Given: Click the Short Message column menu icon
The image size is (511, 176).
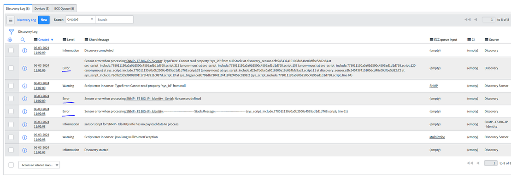Looking at the screenshot, I should click(86, 40).
